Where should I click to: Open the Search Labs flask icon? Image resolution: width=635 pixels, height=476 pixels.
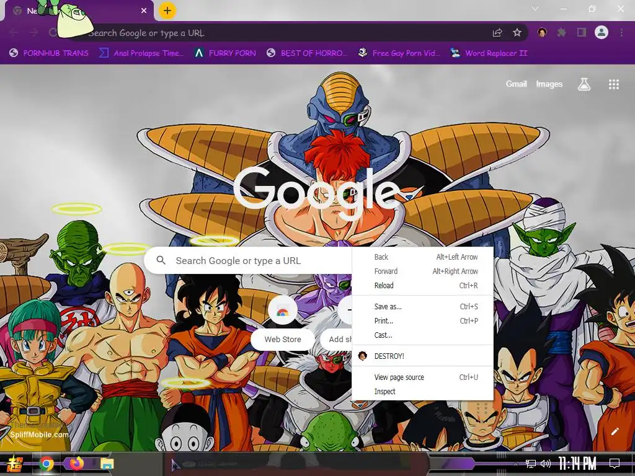pyautogui.click(x=584, y=84)
